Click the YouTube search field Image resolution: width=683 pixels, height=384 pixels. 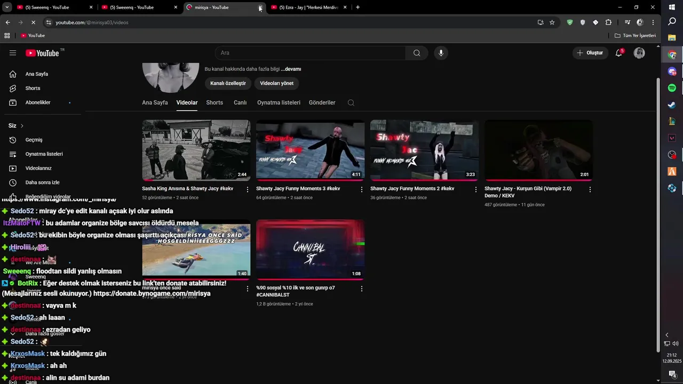click(x=311, y=53)
